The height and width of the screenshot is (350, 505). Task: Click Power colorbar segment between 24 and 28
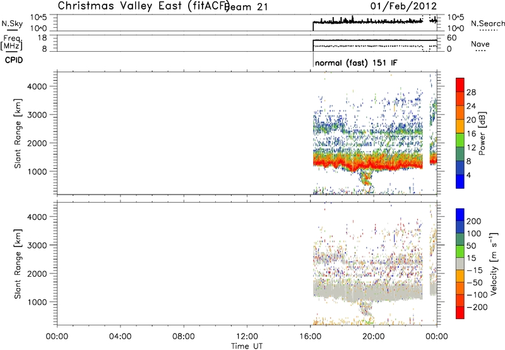[x=460, y=99]
